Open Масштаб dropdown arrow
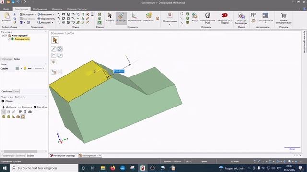307x172 pixels. [52, 22]
